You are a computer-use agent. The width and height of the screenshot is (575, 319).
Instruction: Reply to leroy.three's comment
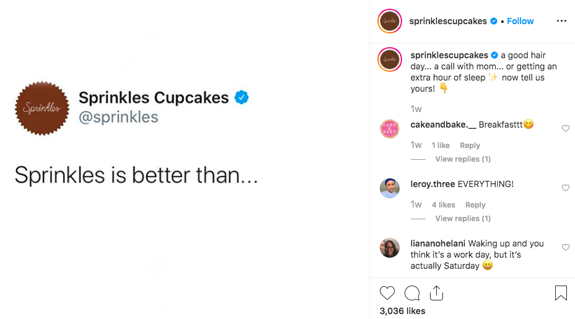pyautogui.click(x=475, y=205)
